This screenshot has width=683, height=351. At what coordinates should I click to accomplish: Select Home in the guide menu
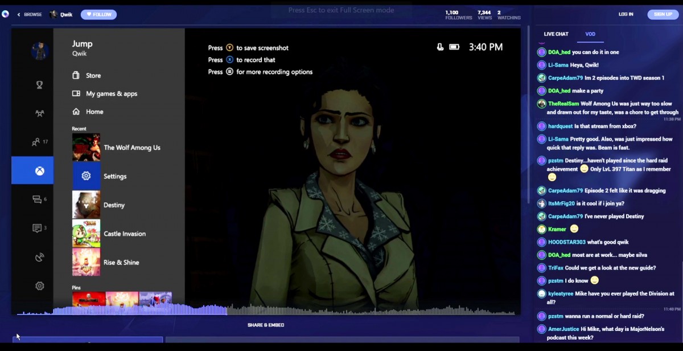click(94, 112)
